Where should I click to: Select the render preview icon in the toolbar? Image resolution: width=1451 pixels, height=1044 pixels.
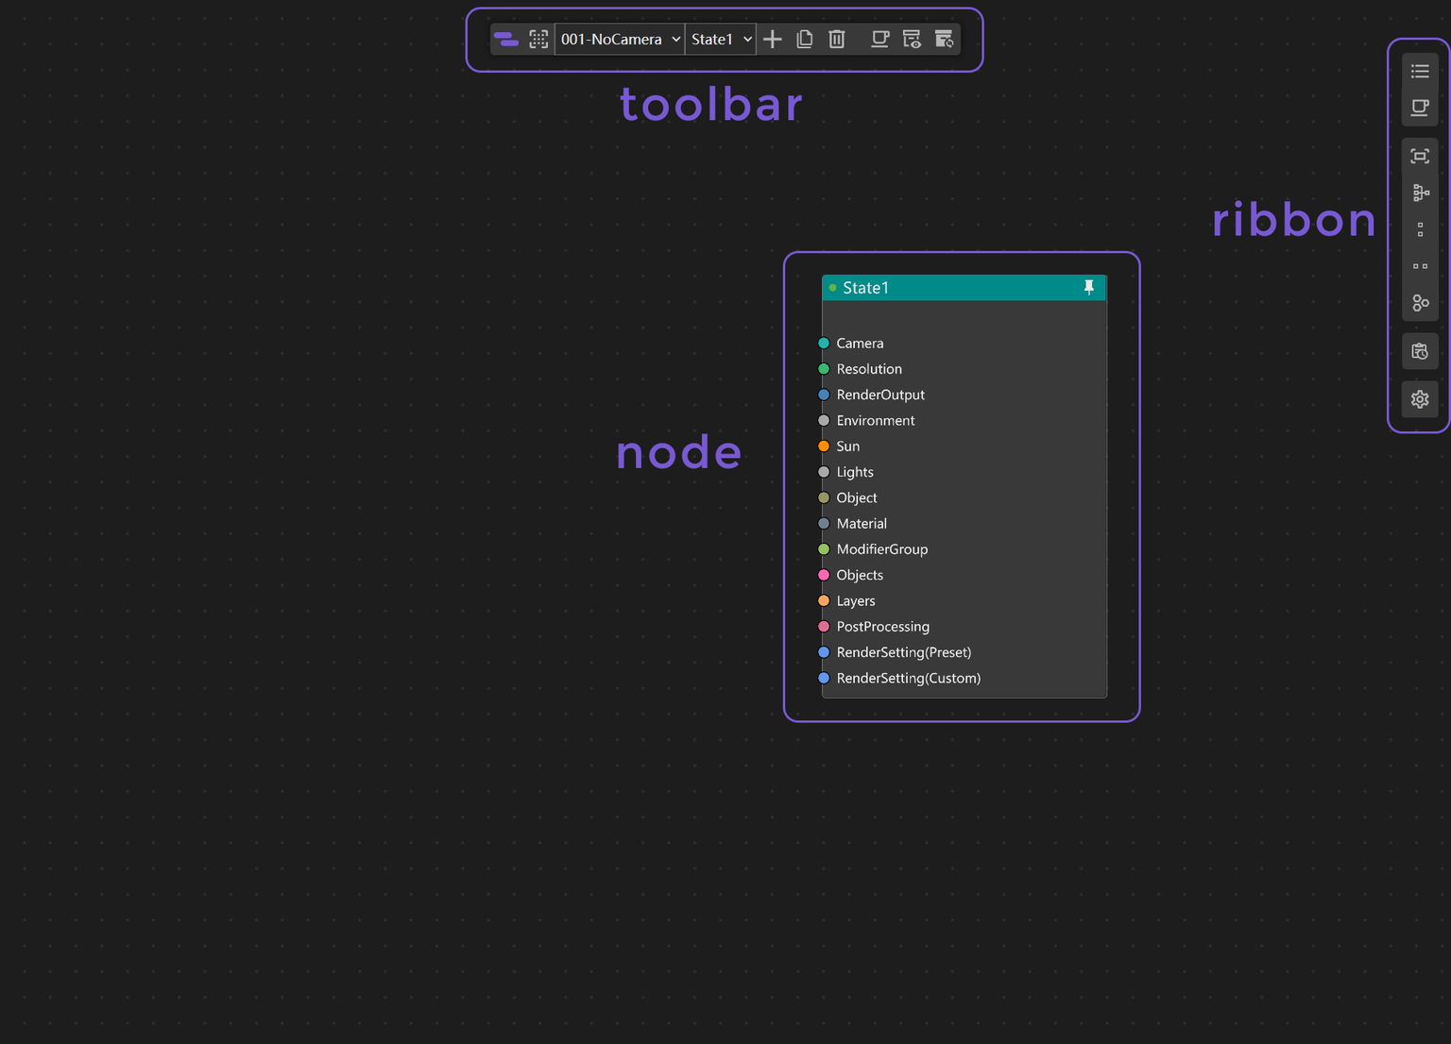point(879,39)
